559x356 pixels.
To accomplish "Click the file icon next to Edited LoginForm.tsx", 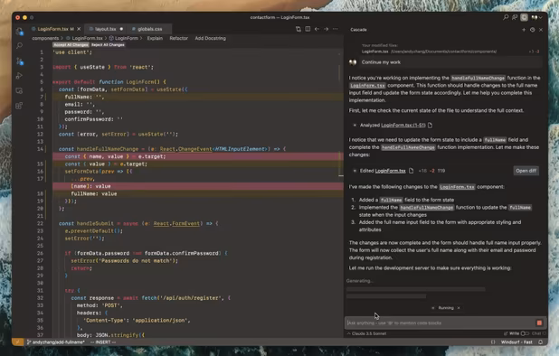I will click(411, 171).
